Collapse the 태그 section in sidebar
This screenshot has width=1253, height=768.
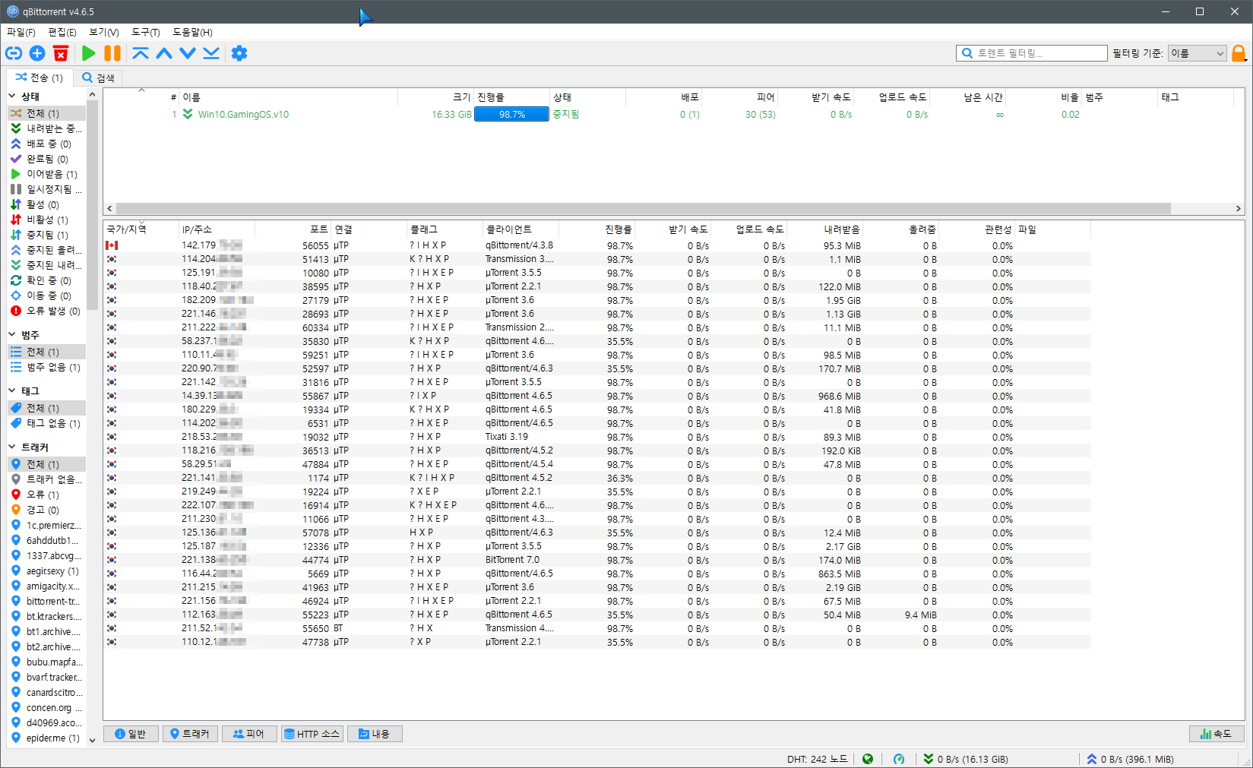point(12,391)
